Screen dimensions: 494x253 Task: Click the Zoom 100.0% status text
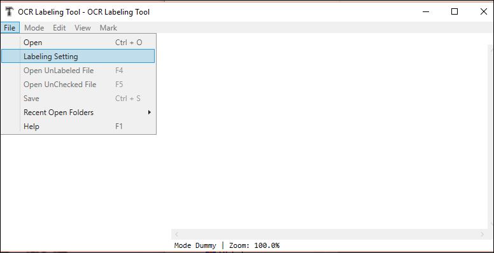coord(254,245)
